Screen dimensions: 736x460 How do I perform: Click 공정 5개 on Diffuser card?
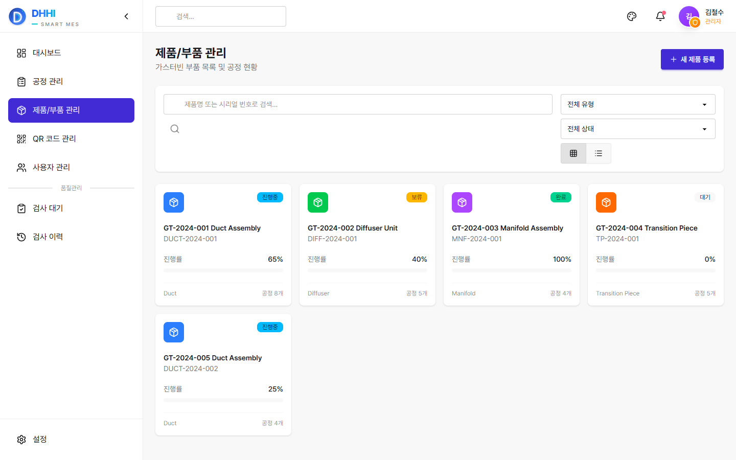[417, 293]
